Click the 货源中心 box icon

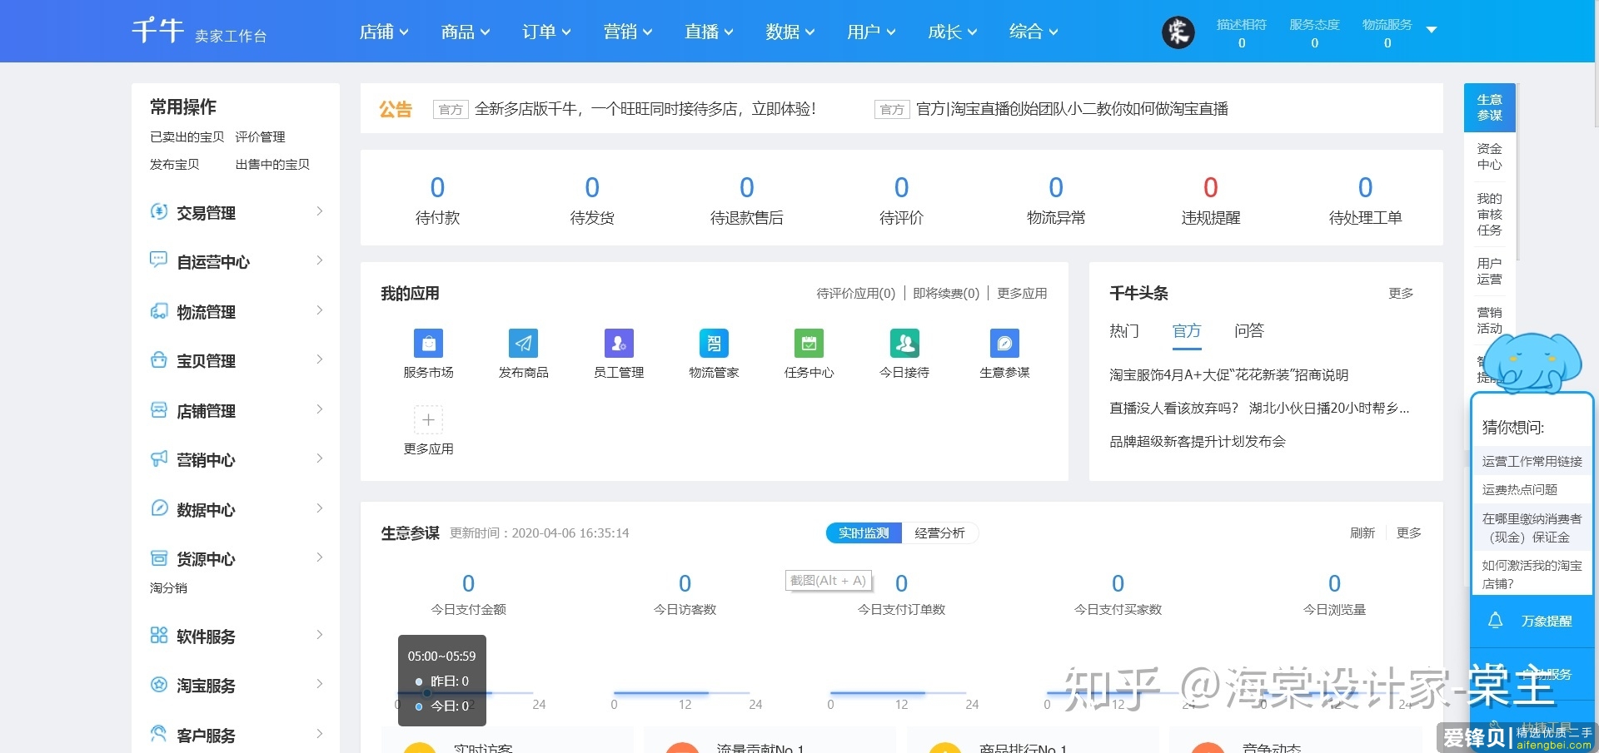[158, 557]
